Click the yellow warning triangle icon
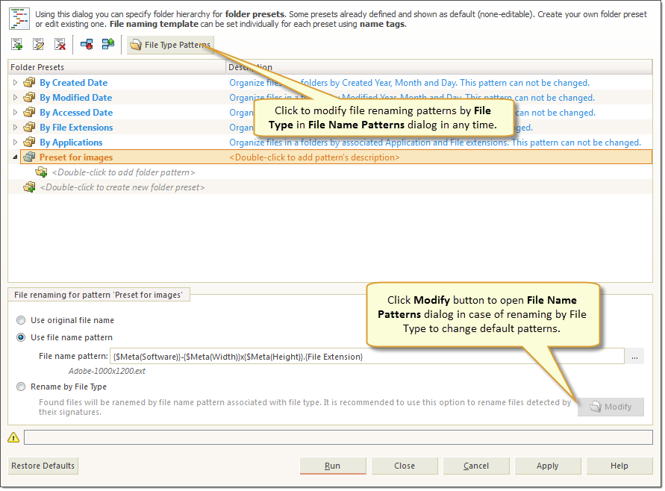 13,437
